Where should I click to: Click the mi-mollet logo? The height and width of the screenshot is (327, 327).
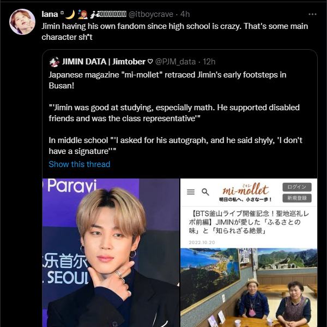245,192
